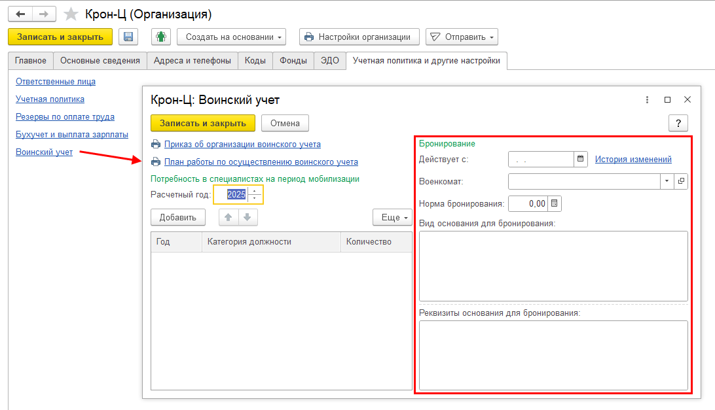This screenshot has height=410, width=715.
Task: Click the Добавить button
Action: click(178, 217)
